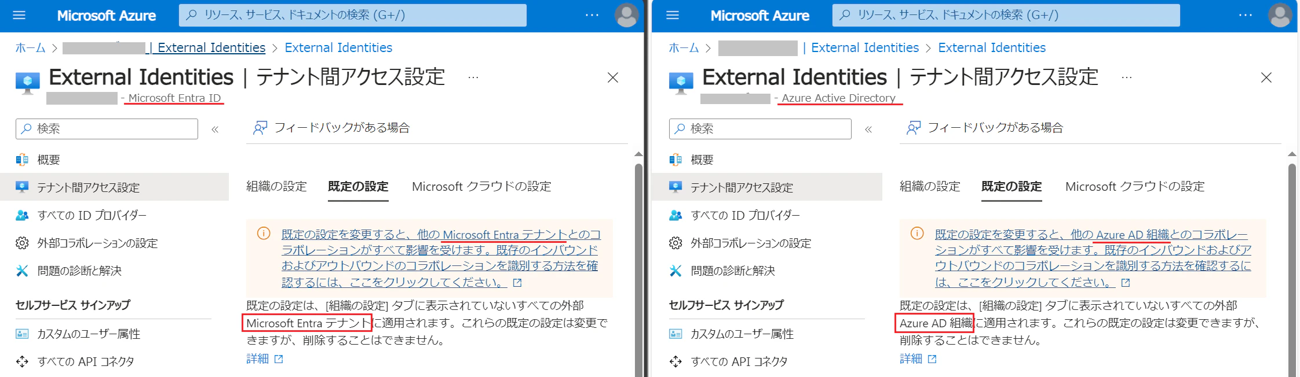The image size is (1300, 377).
Task: Click the External Identities title icon in the left window
Action: 28,83
